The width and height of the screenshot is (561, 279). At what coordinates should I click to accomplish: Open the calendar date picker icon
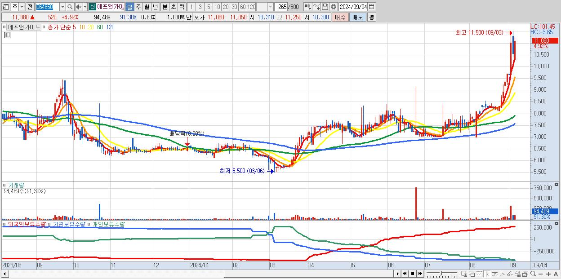pyautogui.click(x=371, y=7)
